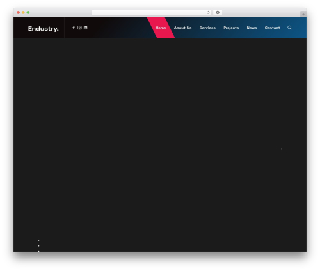Open the News section
Screen dimensions: 320x271
[252, 28]
